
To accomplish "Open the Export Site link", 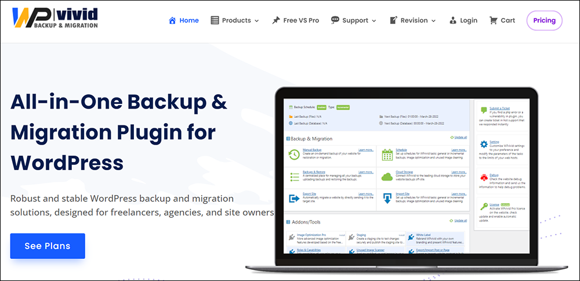I will pos(309,194).
